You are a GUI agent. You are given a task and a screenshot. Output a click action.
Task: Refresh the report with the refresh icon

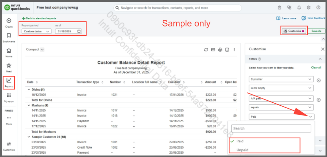[x=206, y=50]
